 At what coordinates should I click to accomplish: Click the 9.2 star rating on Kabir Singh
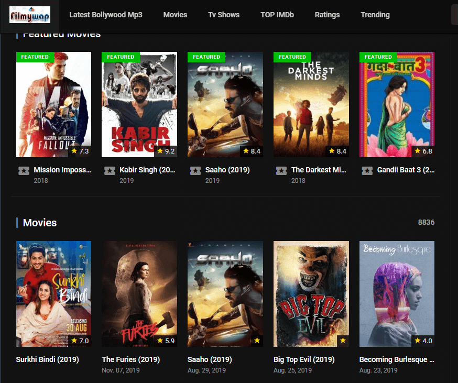coord(166,151)
